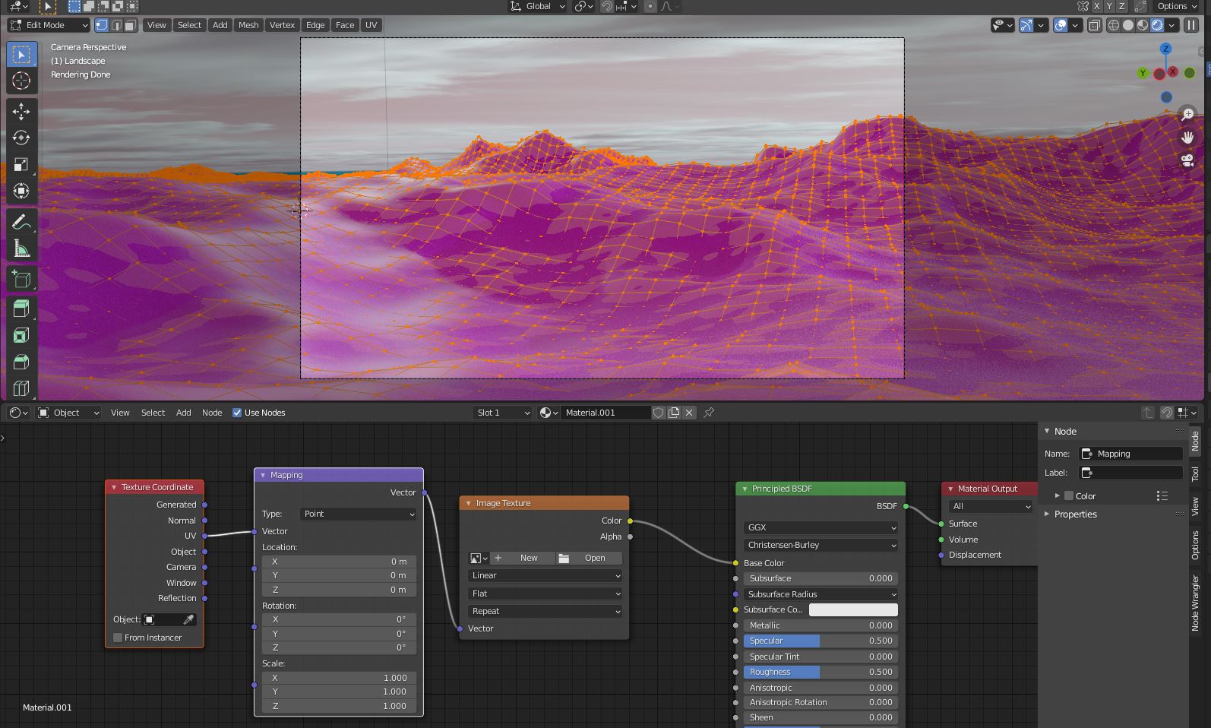The width and height of the screenshot is (1211, 728).
Task: Open the Mapping Type Point dropdown
Action: pyautogui.click(x=358, y=514)
